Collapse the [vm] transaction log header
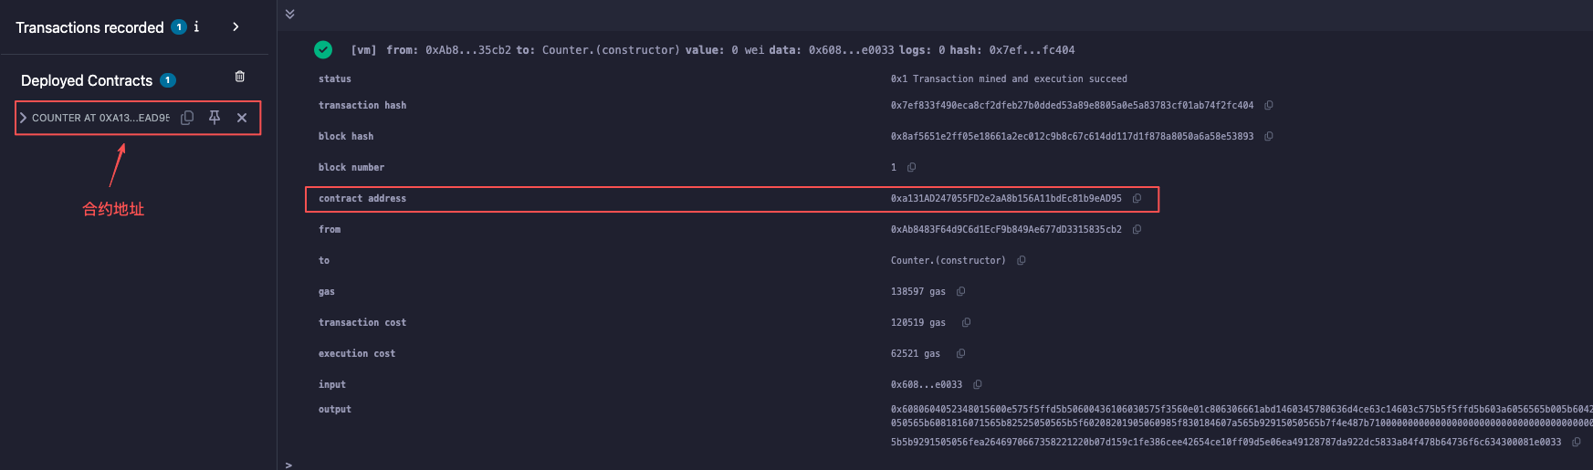This screenshot has width=1593, height=470. pos(712,50)
